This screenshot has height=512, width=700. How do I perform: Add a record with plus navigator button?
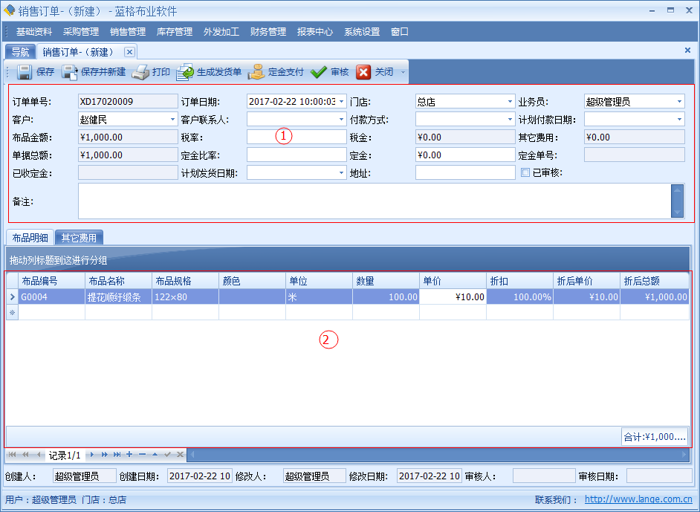point(129,454)
